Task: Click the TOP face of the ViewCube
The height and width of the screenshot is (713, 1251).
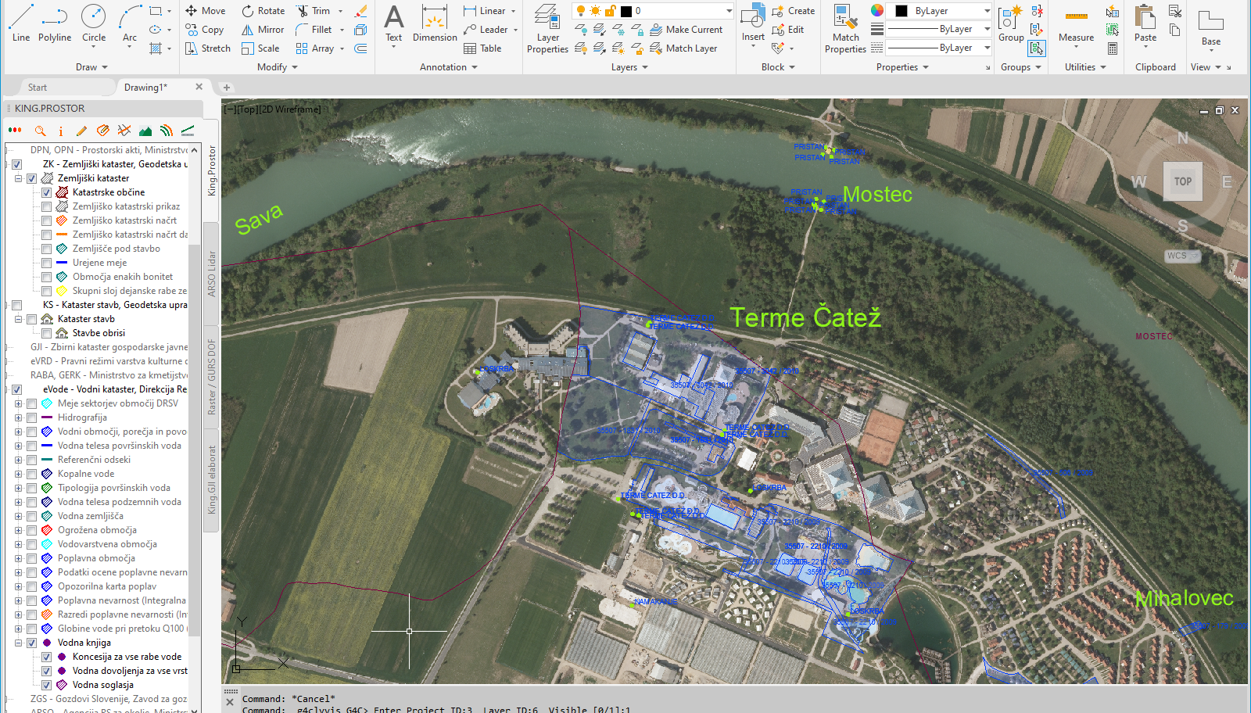Action: pos(1182,181)
